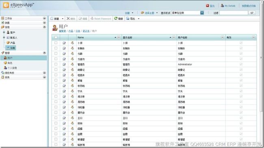Image resolution: width=264 pixels, height=148 pixels.
Task: Click the red 登出 logout icon
Action: (x=207, y=6)
